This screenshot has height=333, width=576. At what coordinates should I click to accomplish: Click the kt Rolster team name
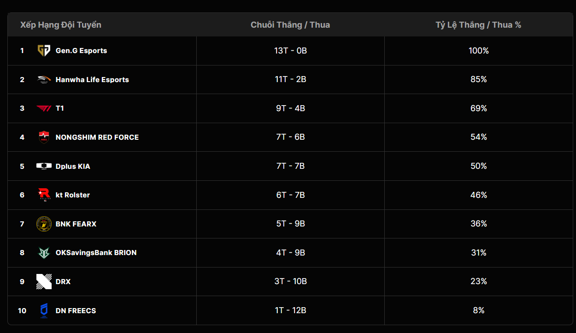[x=73, y=195]
